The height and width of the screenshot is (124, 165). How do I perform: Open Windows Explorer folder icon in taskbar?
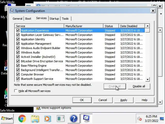pos(35,119)
